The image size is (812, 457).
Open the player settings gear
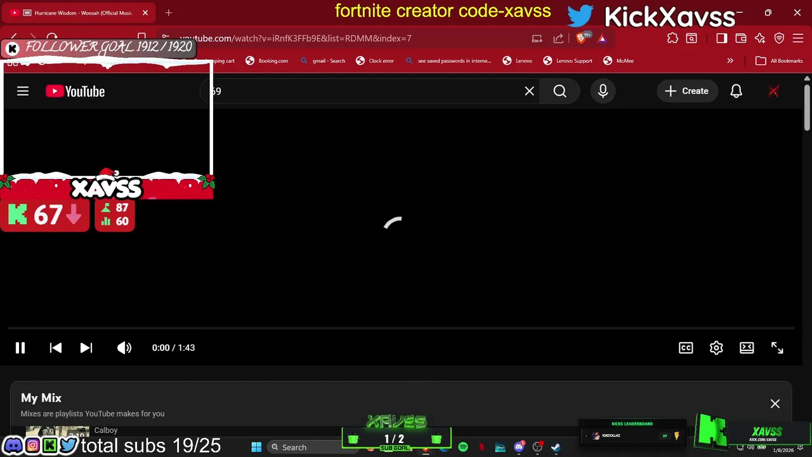click(x=716, y=348)
